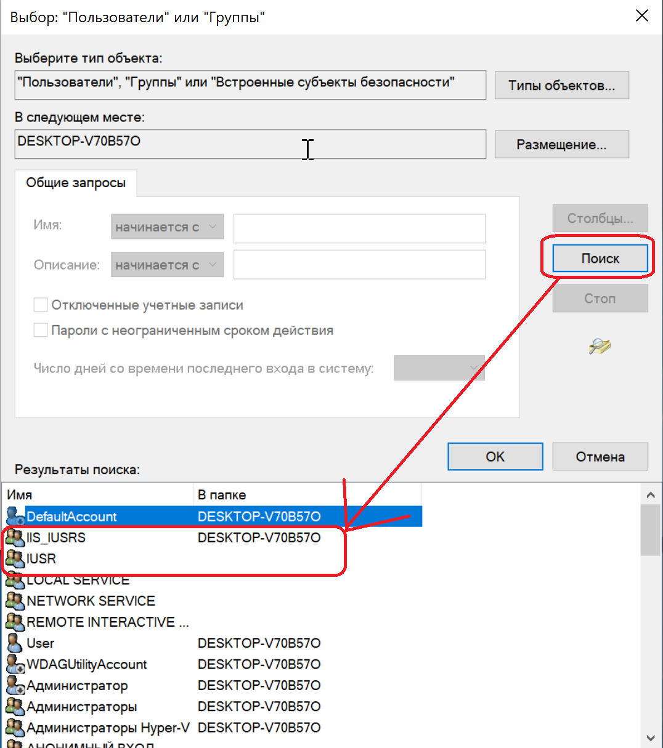Cancel the dialog with Отмена
The width and height of the screenshot is (663, 748).
600,457
